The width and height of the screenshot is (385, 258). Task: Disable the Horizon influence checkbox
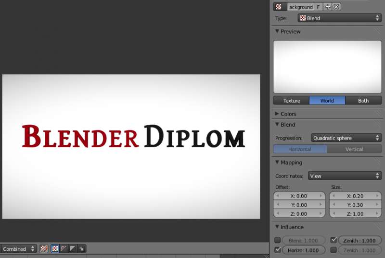pos(278,250)
